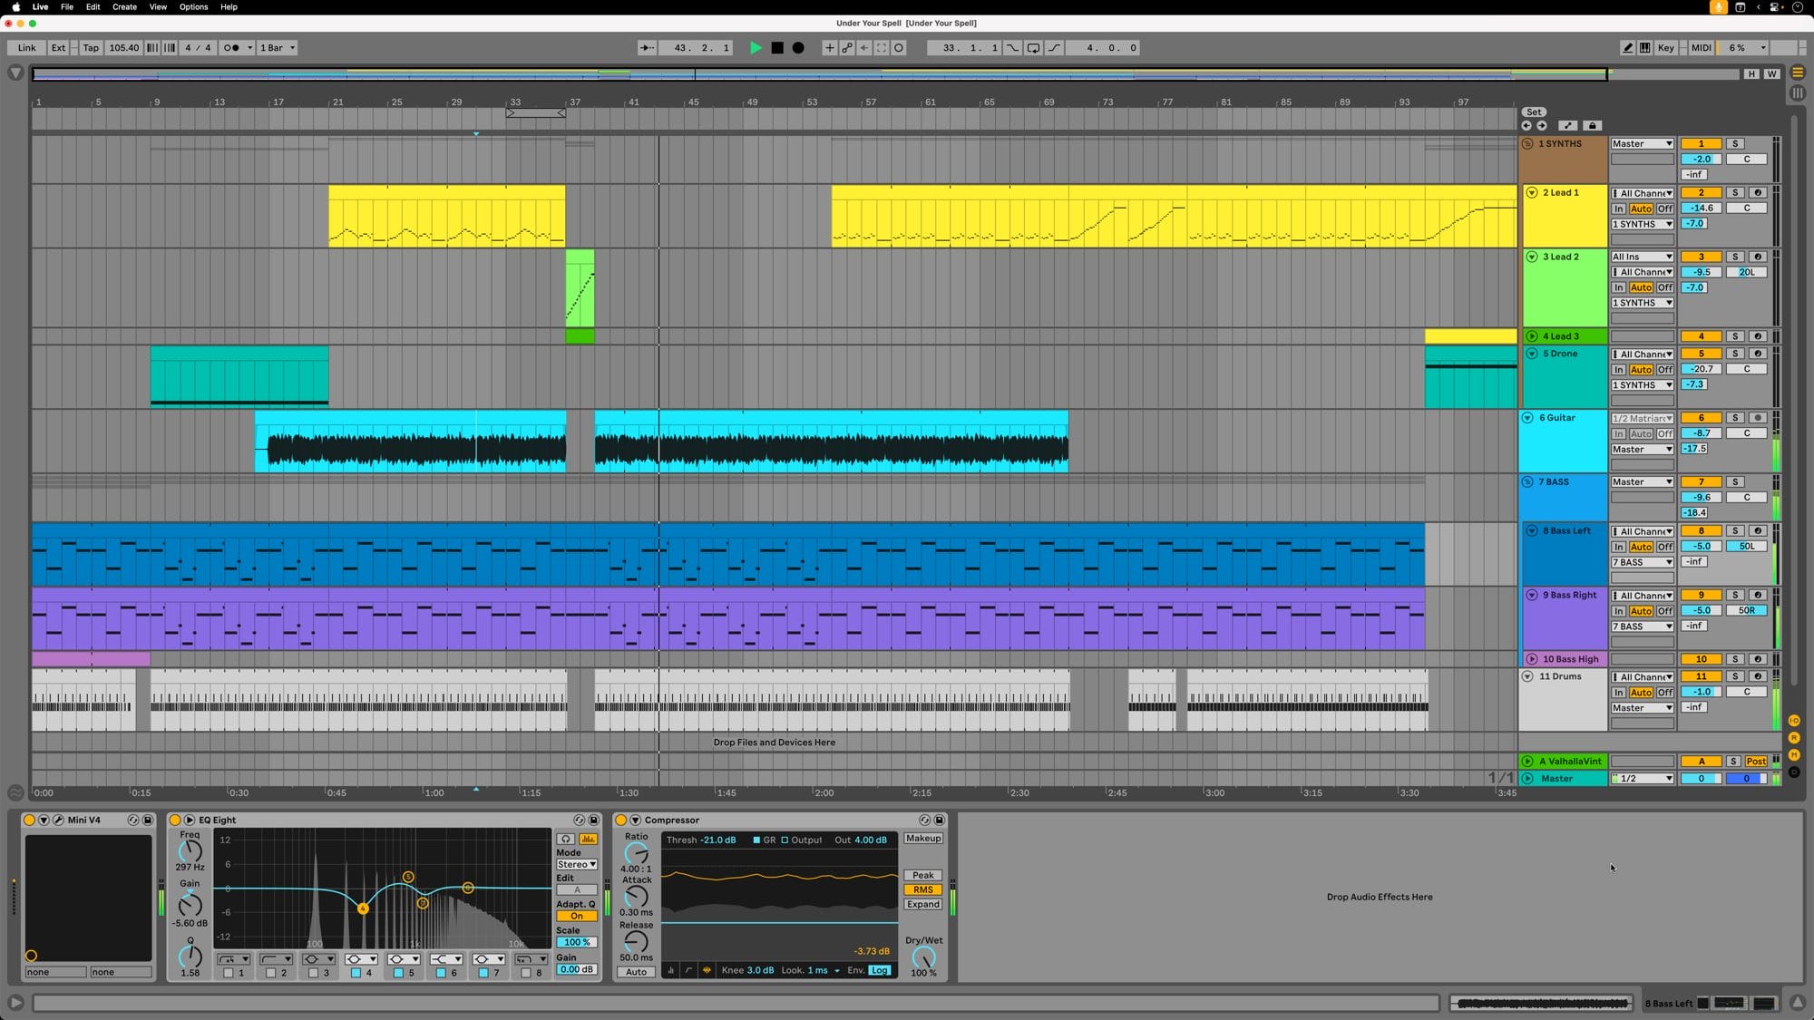Solo the 2 Lead 1 track
The height and width of the screenshot is (1020, 1814).
(x=1734, y=193)
